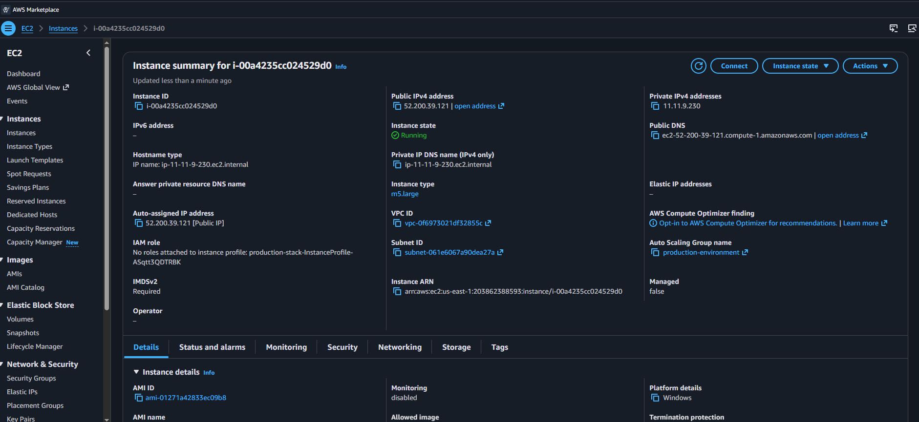Copy the Auto Scaling Group name
The width and height of the screenshot is (919, 422).
(x=655, y=252)
